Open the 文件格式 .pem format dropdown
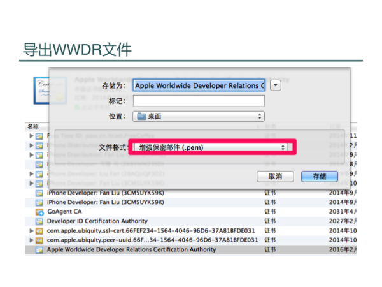The height and width of the screenshot is (287, 382). pos(211,147)
